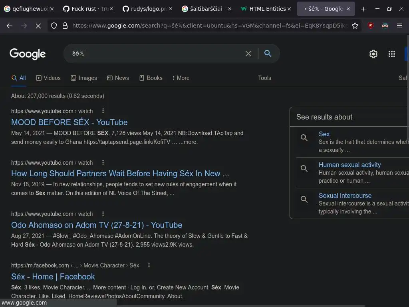This screenshot has width=409, height=307.
Task: Open Odo Ahomaso on Adom TV result
Action: (97, 225)
